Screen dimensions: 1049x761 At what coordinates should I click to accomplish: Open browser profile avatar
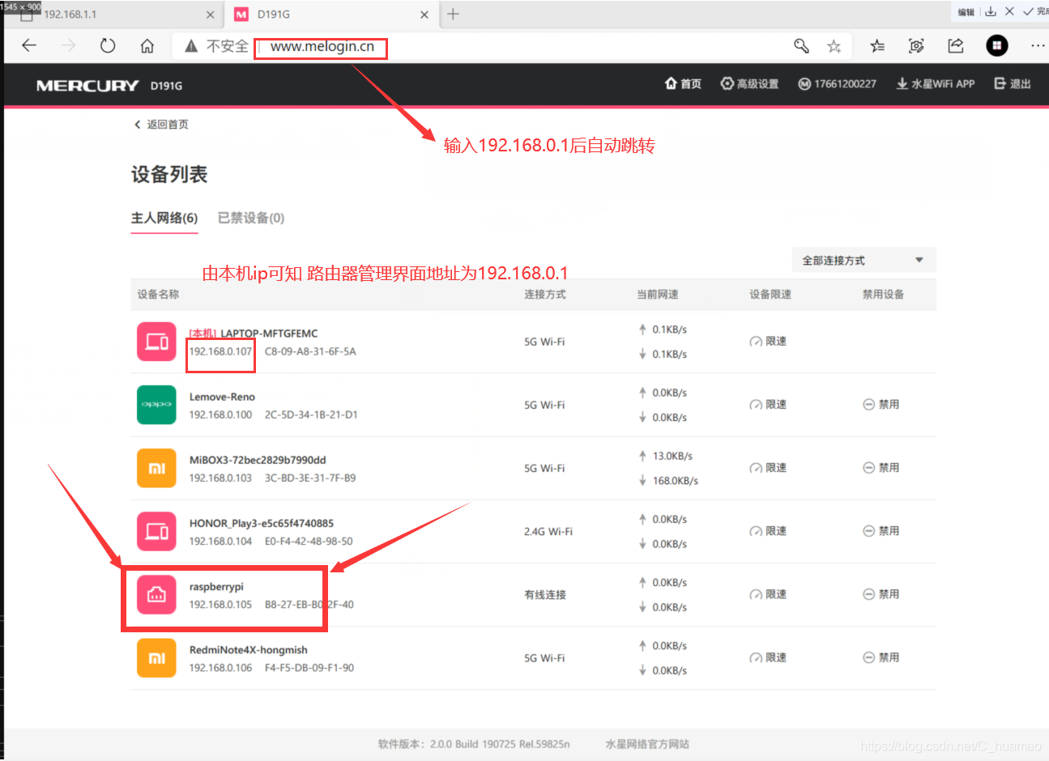point(997,45)
